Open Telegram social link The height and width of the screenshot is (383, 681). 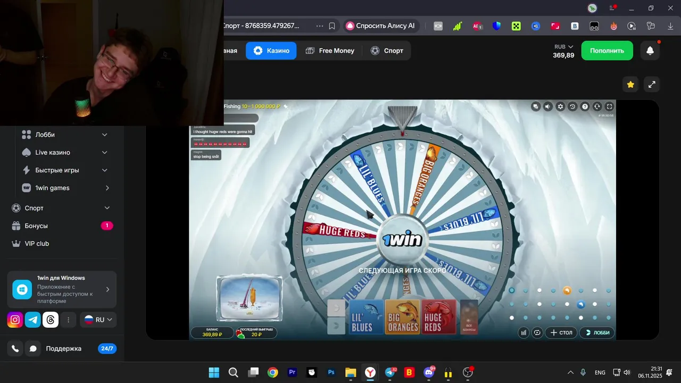tap(33, 320)
